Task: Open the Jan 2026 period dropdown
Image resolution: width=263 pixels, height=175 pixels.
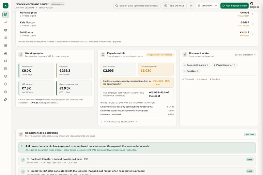Action: 207,6
